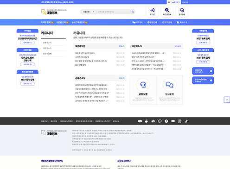Open the 지역별 업체 menu
The image size is (230, 169).
point(47,22)
